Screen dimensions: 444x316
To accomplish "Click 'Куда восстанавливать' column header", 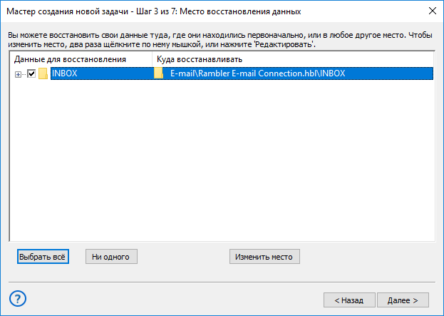I will click(200, 59).
